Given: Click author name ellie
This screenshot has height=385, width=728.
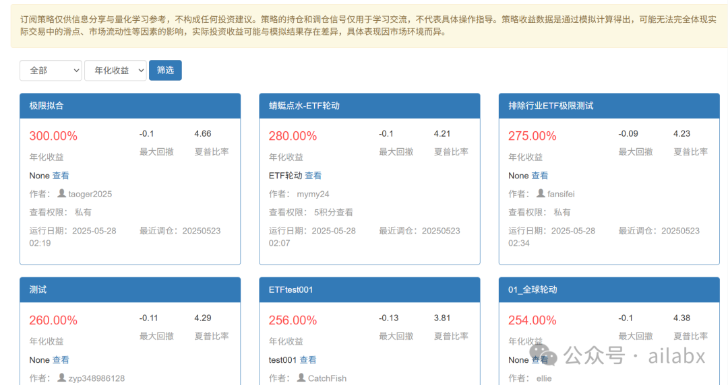Looking at the screenshot, I should [544, 378].
